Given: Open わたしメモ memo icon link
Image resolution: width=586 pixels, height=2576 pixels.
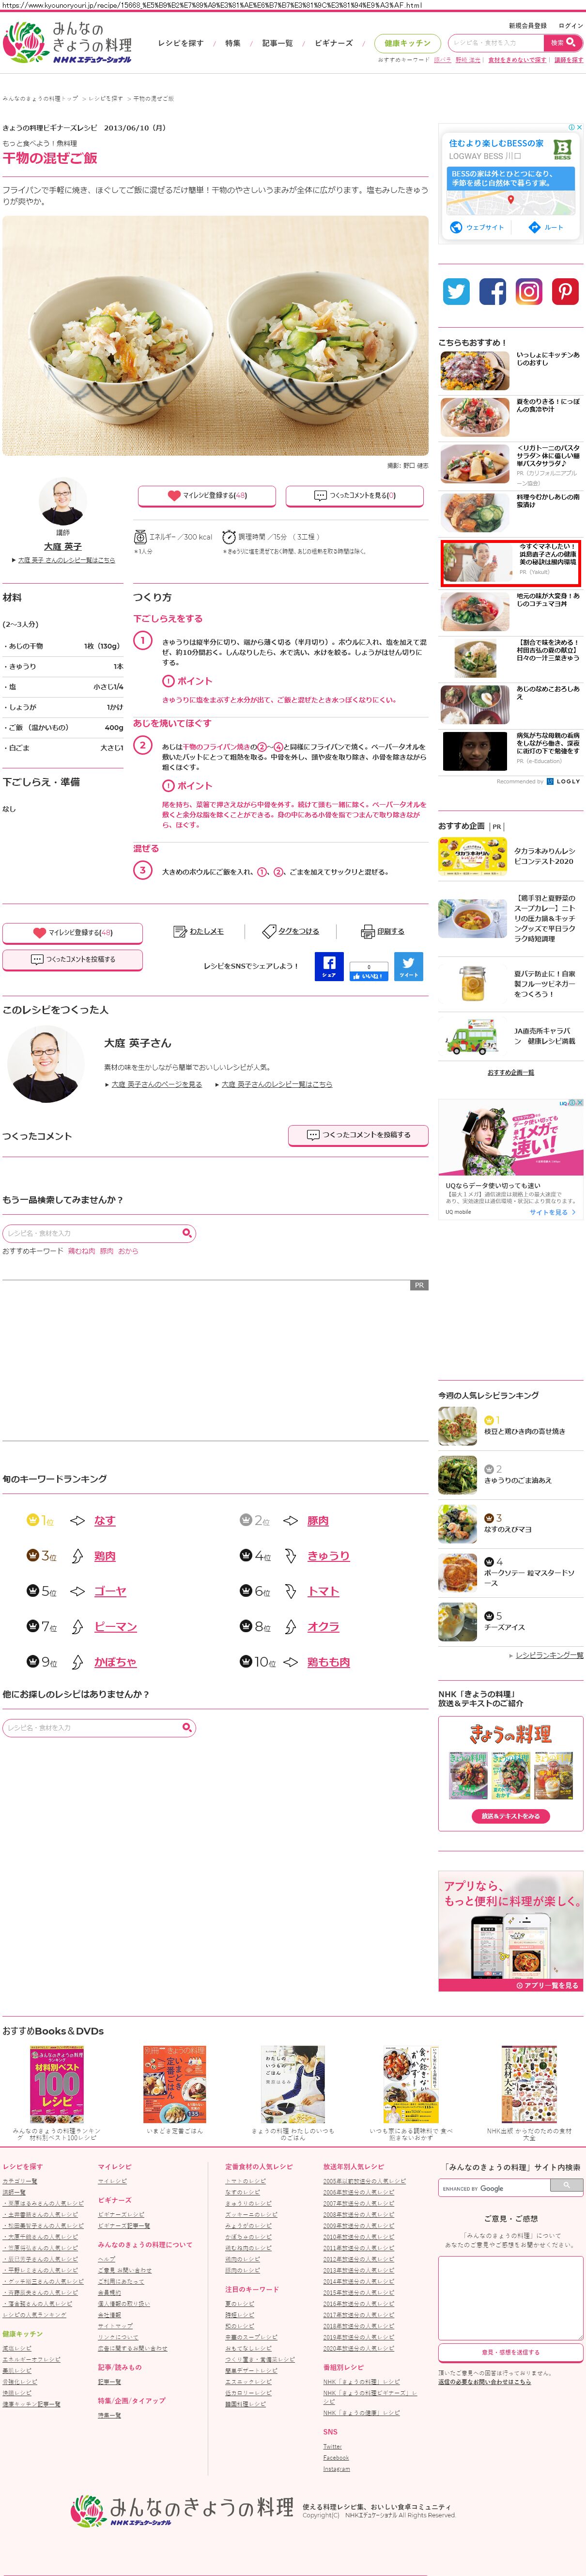Looking at the screenshot, I should (199, 931).
